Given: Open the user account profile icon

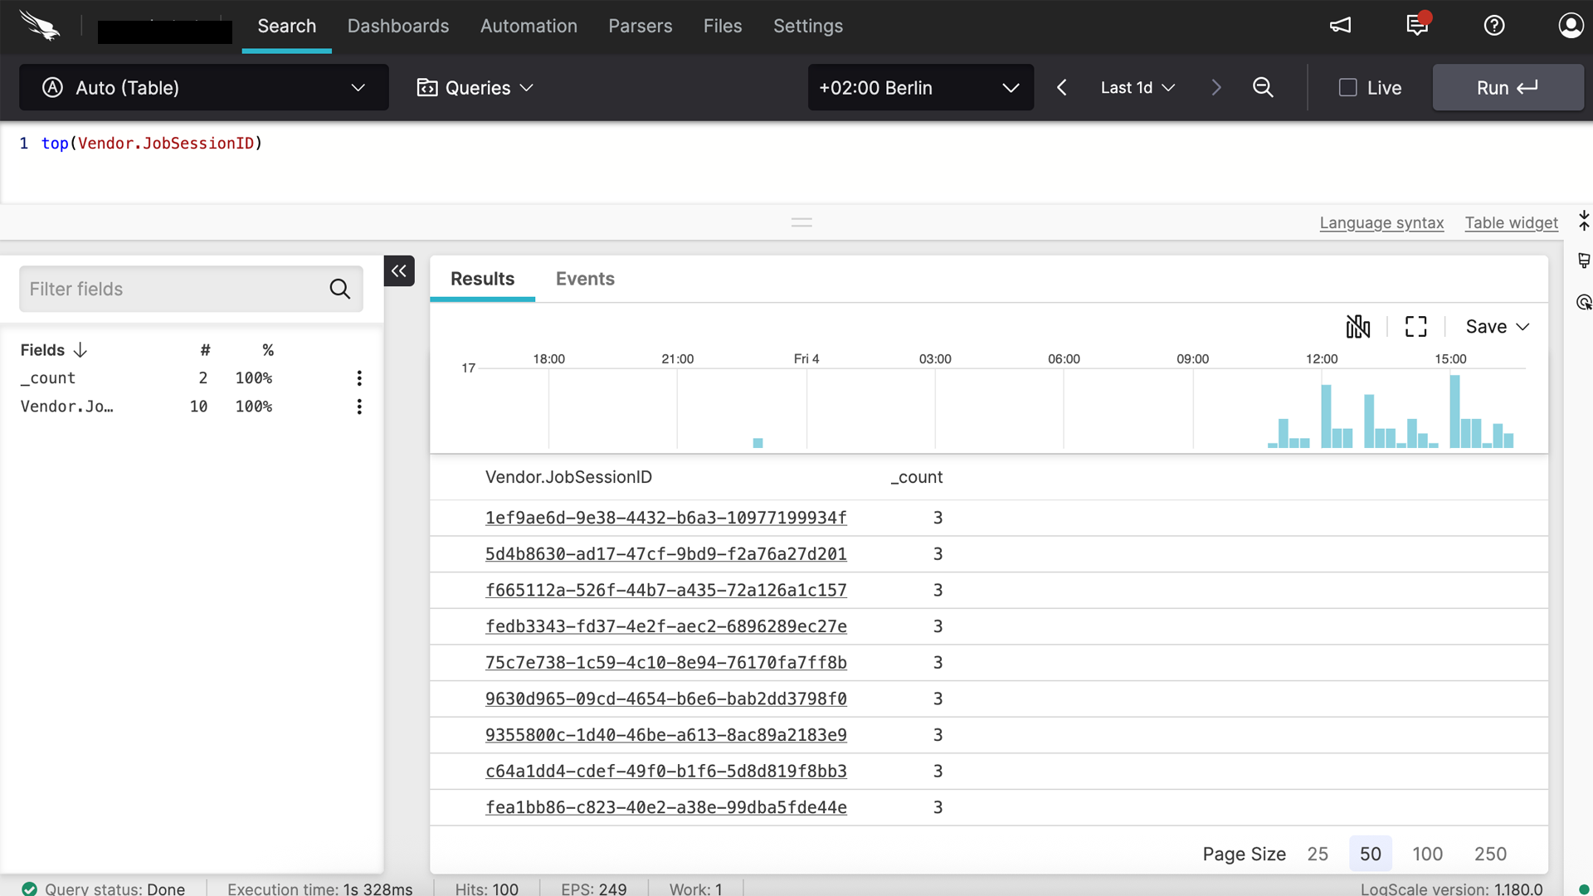Looking at the screenshot, I should tap(1570, 25).
